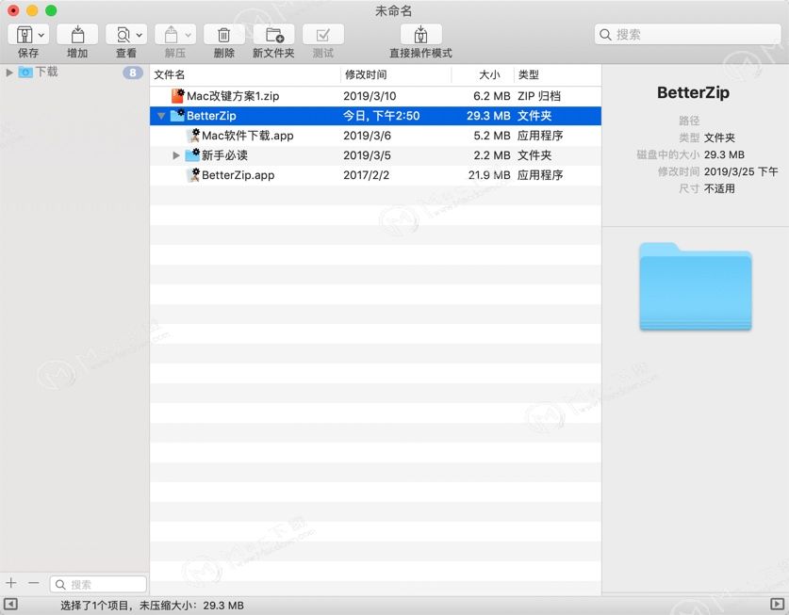
Task: Click the 2.2 MB size cell
Action: click(x=492, y=155)
